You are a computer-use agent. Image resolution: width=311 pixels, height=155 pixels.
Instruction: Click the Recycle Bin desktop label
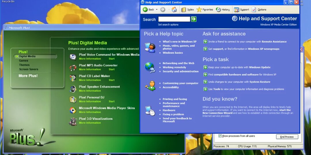pyautogui.click(x=8, y=1)
